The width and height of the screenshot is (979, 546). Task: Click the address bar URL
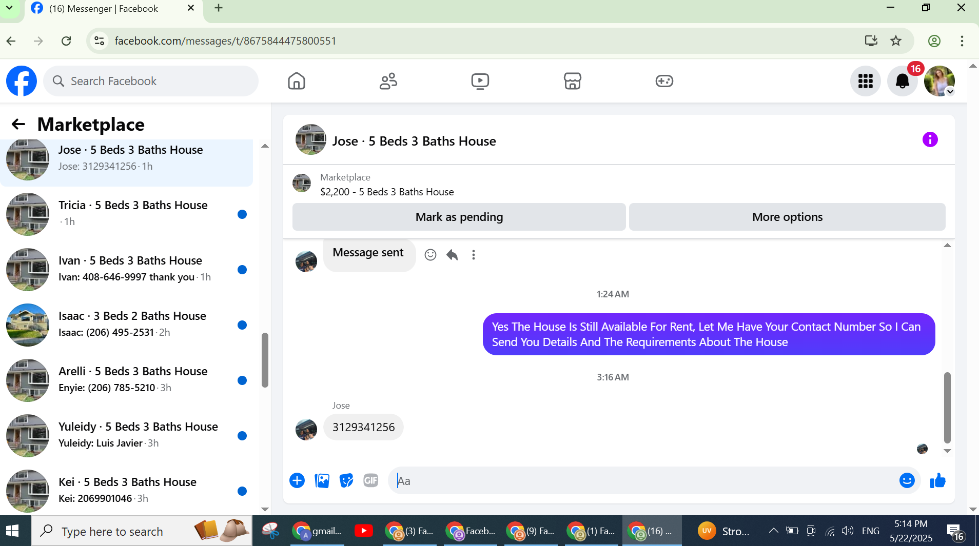pyautogui.click(x=225, y=41)
